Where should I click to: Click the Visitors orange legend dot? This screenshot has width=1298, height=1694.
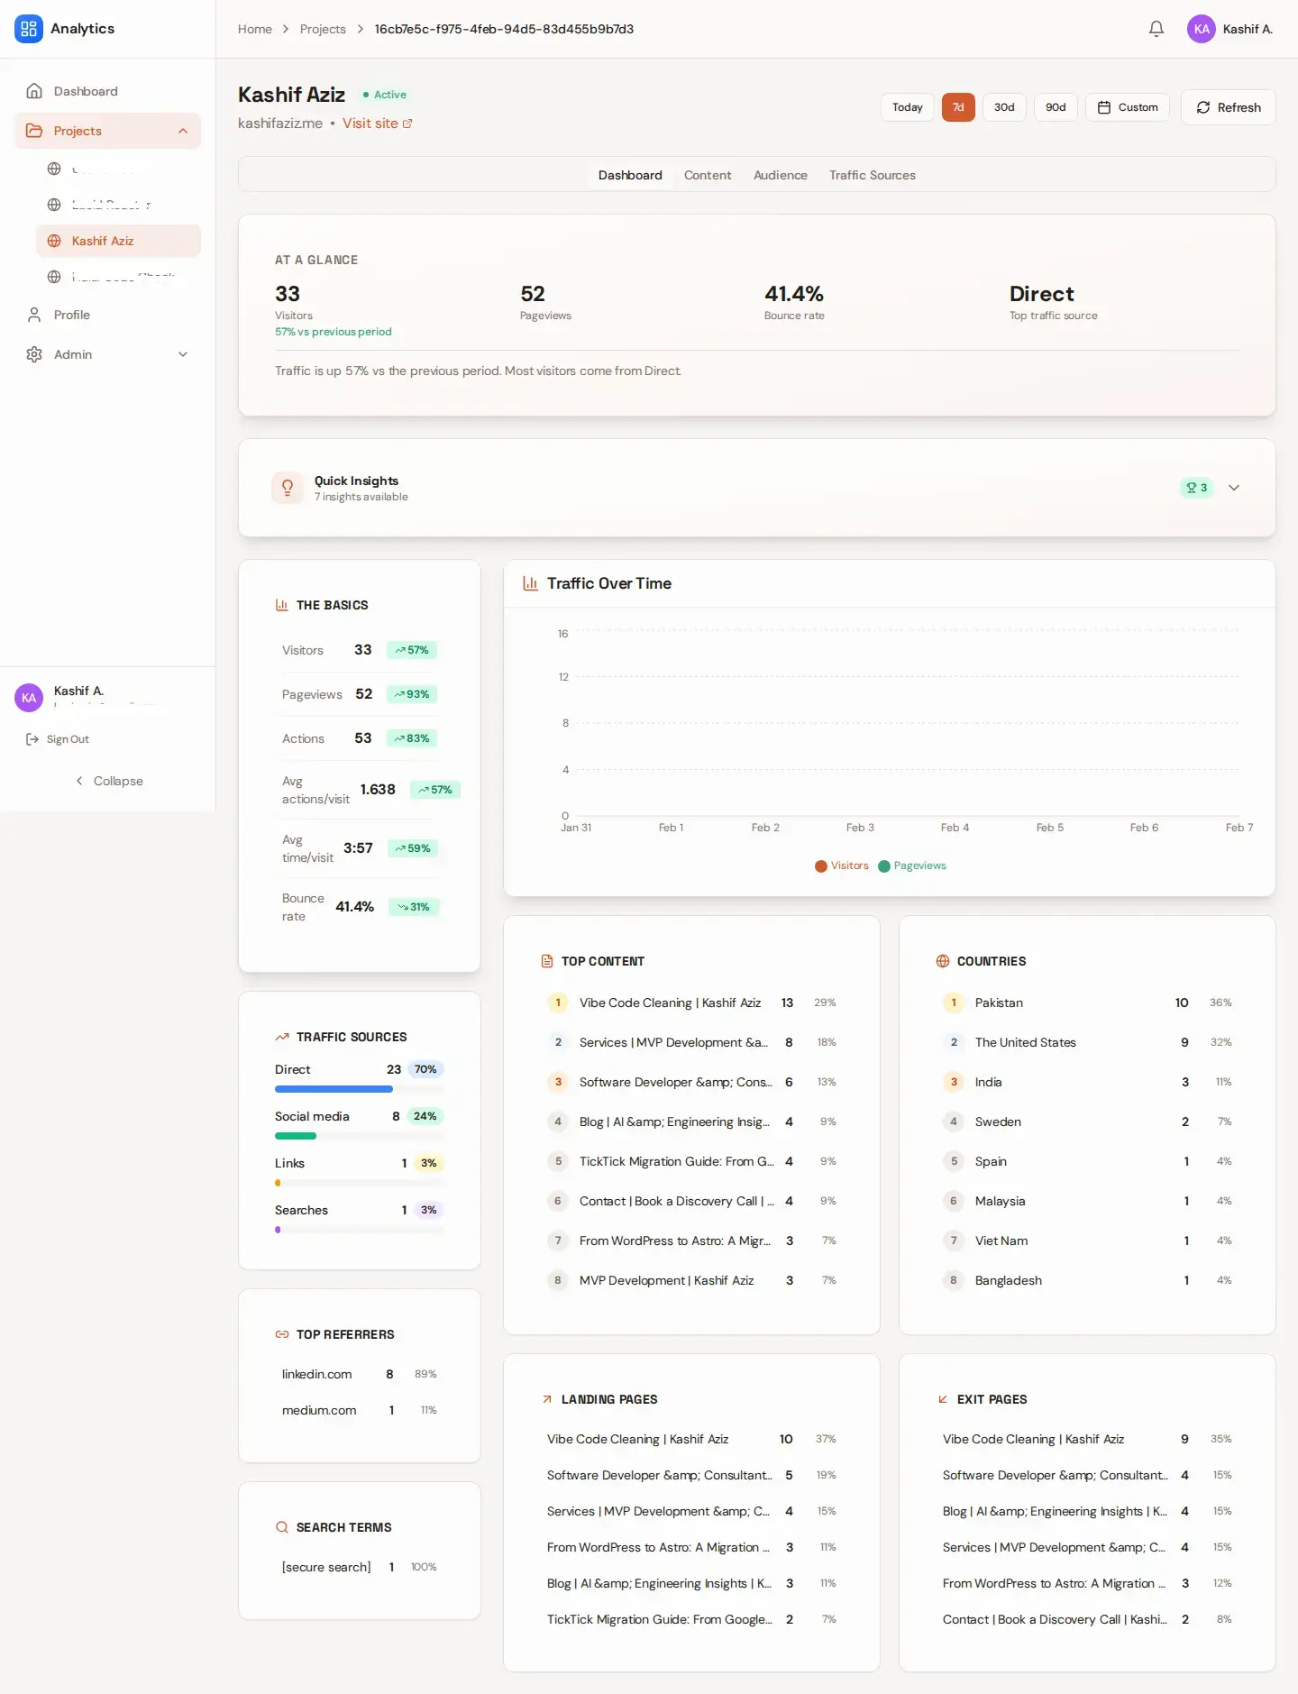[x=821, y=866]
